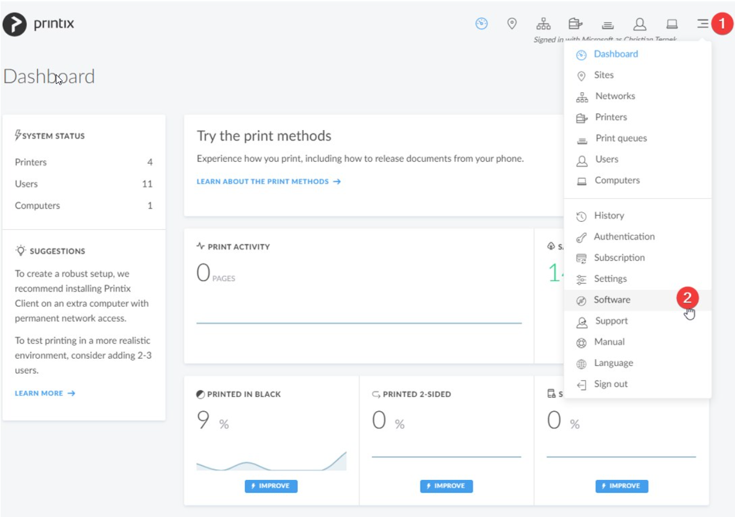The width and height of the screenshot is (735, 517).
Task: Click IMPROVE under Printed 2-sided
Action: pyautogui.click(x=446, y=485)
